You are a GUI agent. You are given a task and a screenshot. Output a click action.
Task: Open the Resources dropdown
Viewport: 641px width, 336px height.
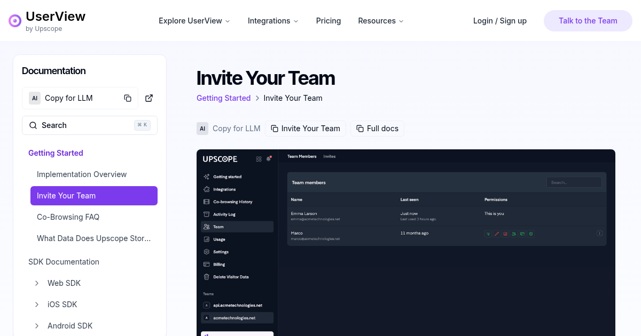(381, 21)
